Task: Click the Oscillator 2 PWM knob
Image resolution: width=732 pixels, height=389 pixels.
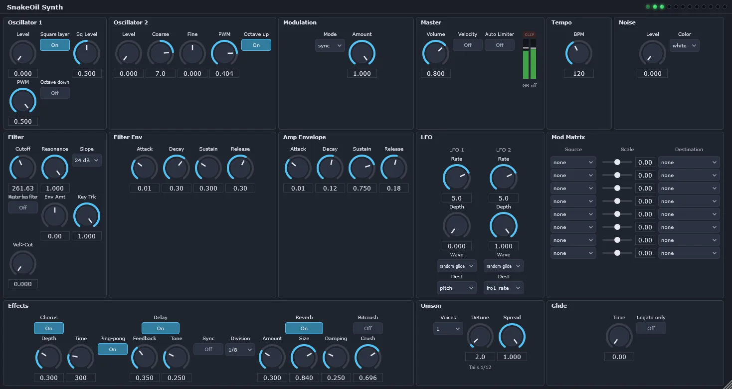Action: tap(224, 53)
